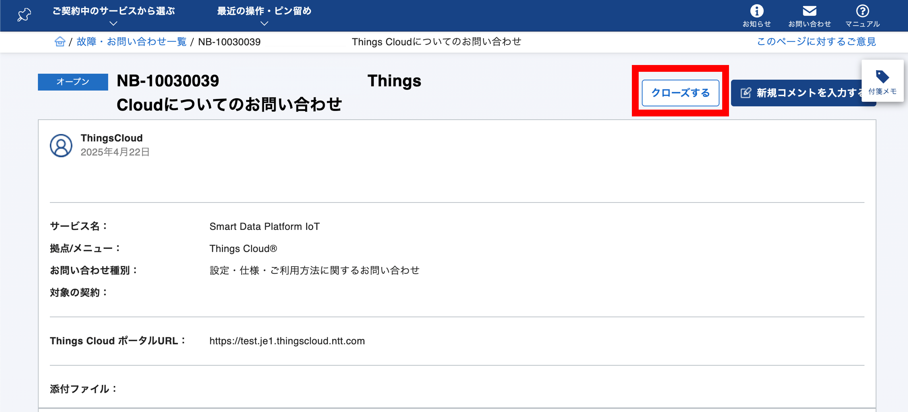This screenshot has height=412, width=908.
Task: Open the お知らせ info icon
Action: 757,11
